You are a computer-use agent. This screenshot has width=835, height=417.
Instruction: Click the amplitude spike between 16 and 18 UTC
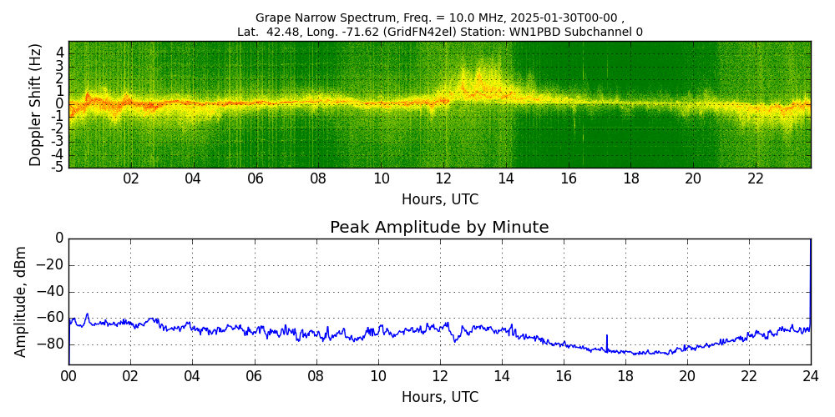click(x=607, y=340)
